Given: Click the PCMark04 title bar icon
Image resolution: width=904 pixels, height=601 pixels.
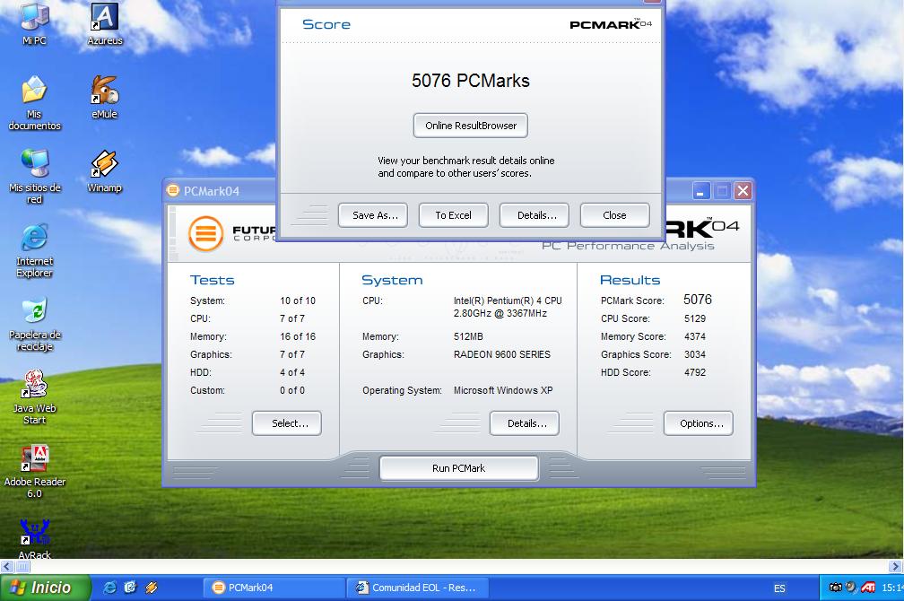Looking at the screenshot, I should pos(173,190).
